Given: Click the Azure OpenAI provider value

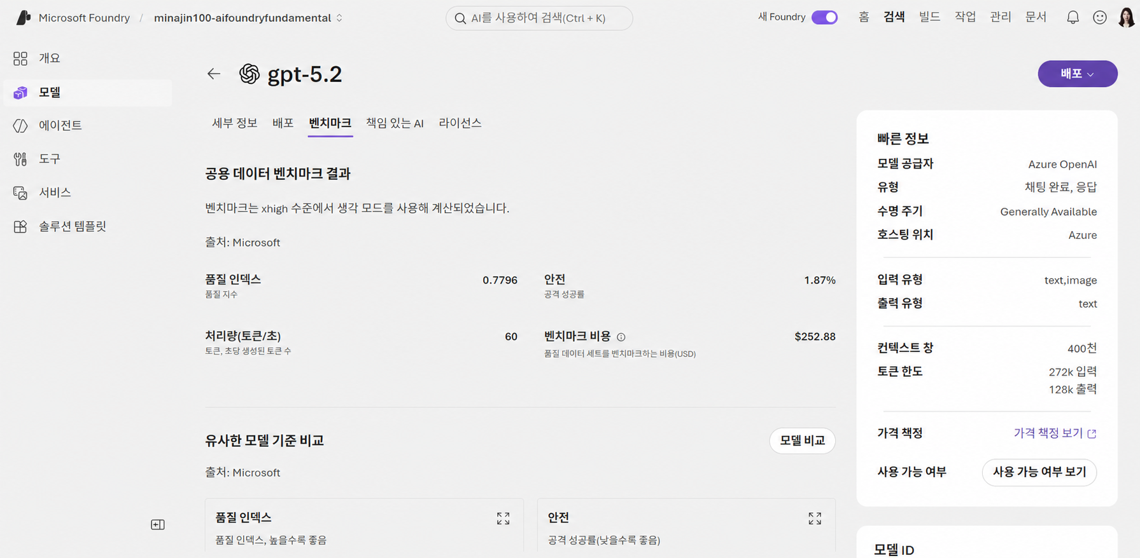Looking at the screenshot, I should click(1062, 165).
